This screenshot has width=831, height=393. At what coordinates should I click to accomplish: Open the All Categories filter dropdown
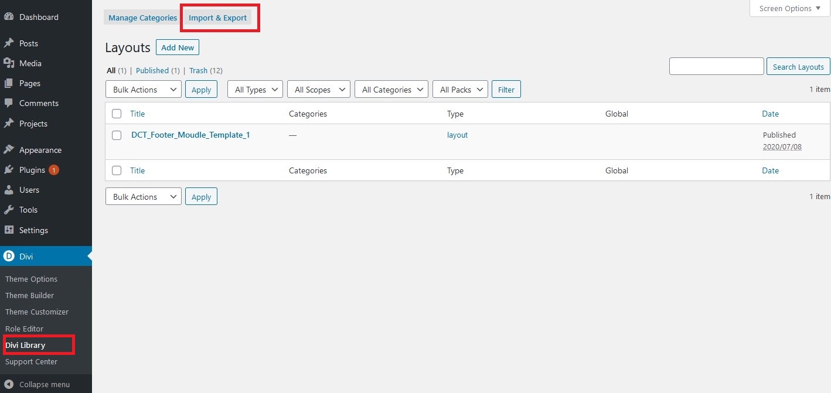(x=391, y=90)
